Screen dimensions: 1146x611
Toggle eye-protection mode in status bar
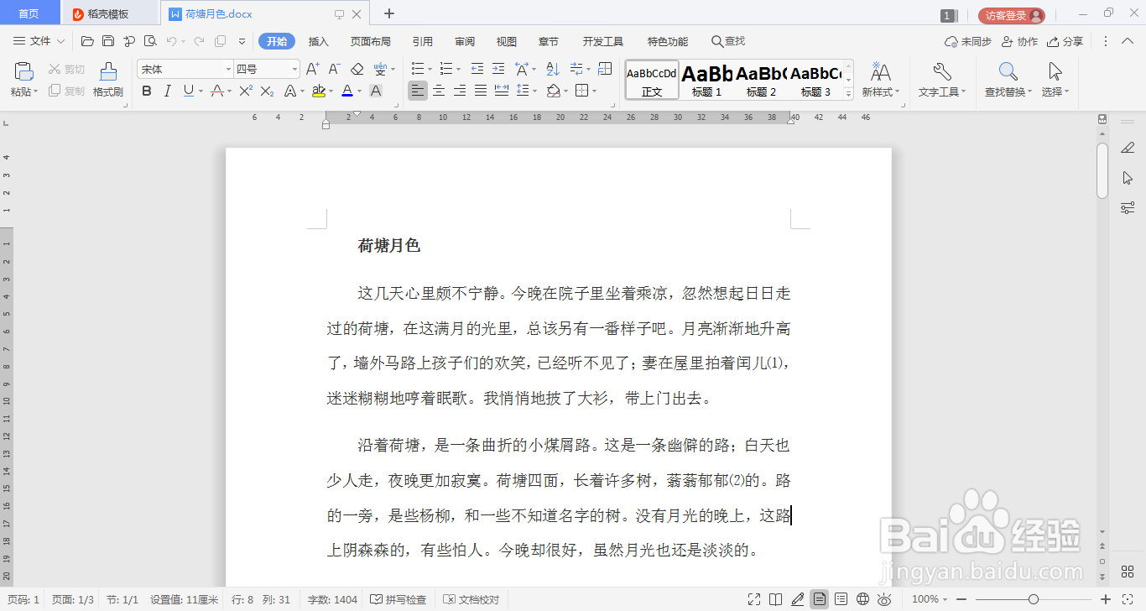click(x=884, y=599)
